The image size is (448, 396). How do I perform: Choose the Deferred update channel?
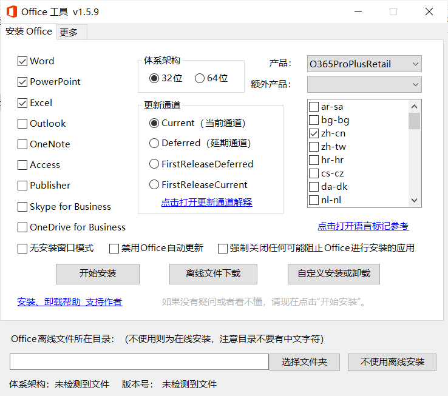(154, 143)
